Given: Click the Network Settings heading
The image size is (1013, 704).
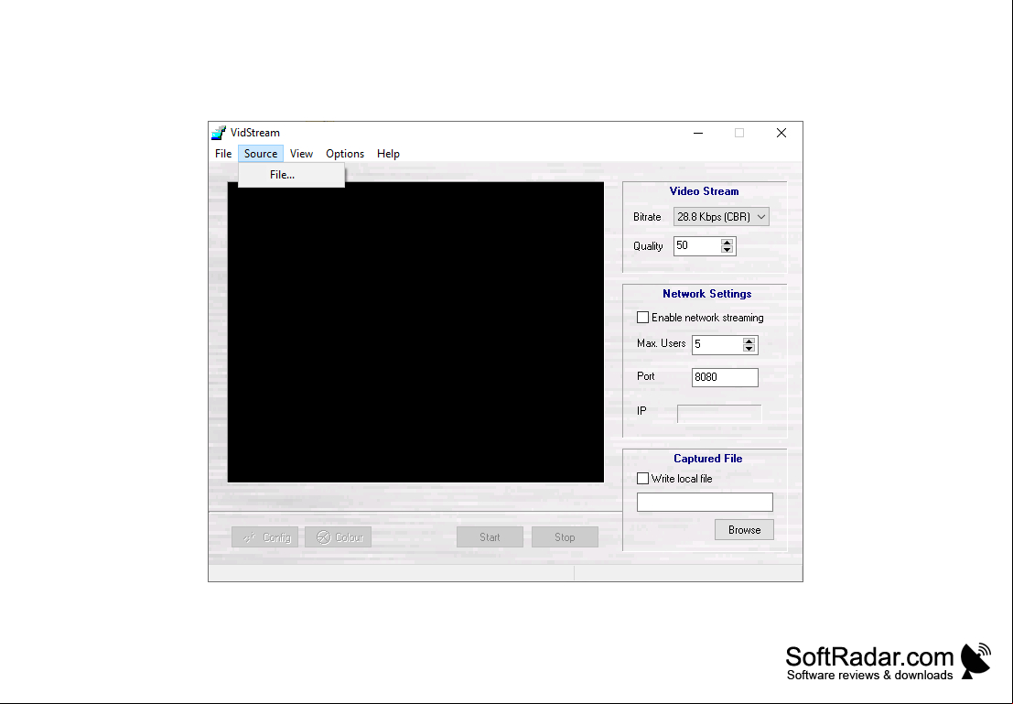Looking at the screenshot, I should tap(706, 294).
